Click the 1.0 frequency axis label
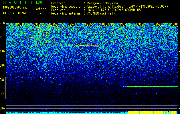180x114 pixels. tap(2, 51)
